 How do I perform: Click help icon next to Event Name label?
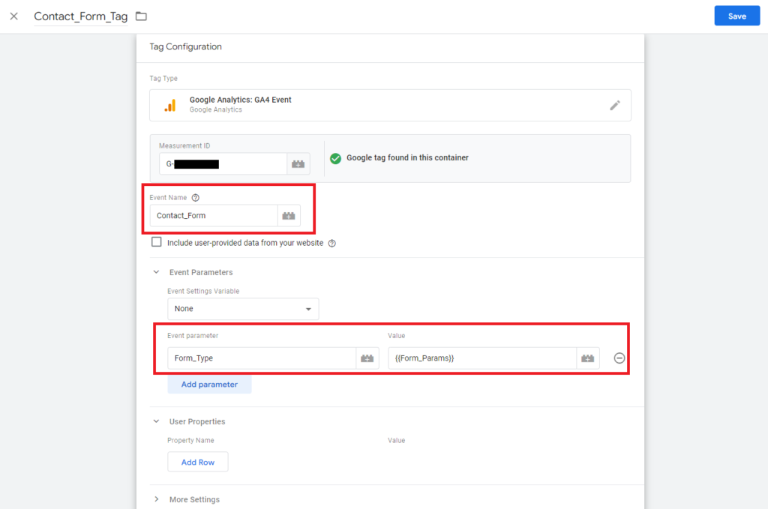pos(196,198)
